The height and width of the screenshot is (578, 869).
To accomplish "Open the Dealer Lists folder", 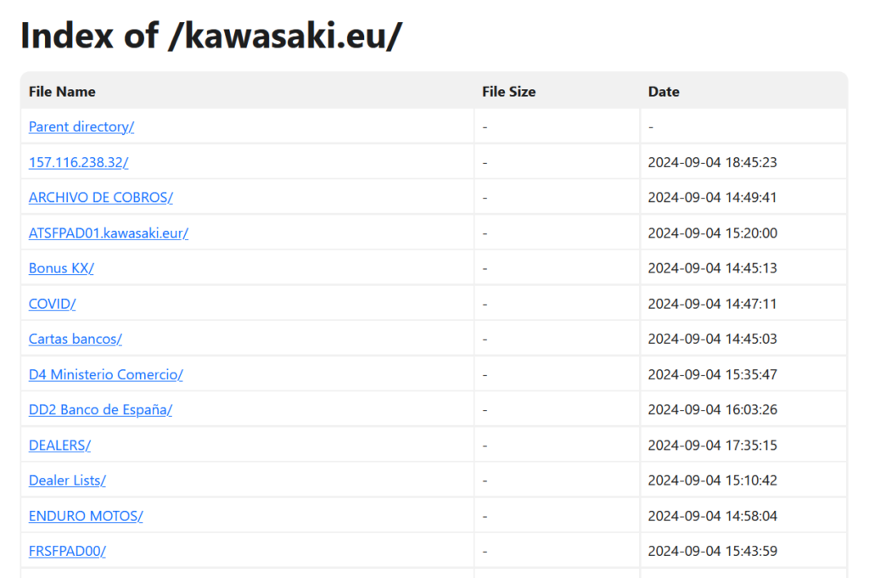I will coord(67,480).
